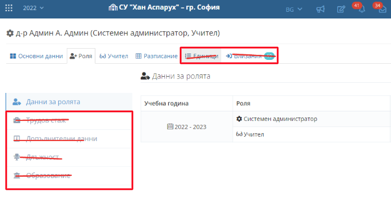Open the Учител tab
This screenshot has height=206, width=391.
point(114,56)
